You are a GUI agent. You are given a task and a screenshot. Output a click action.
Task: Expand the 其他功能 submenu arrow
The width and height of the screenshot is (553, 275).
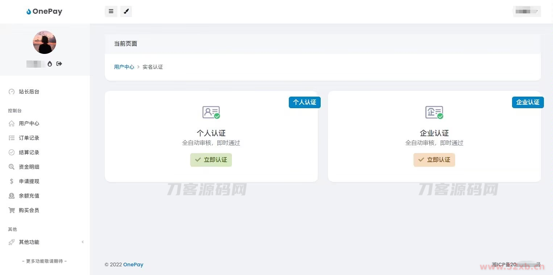[x=83, y=242]
